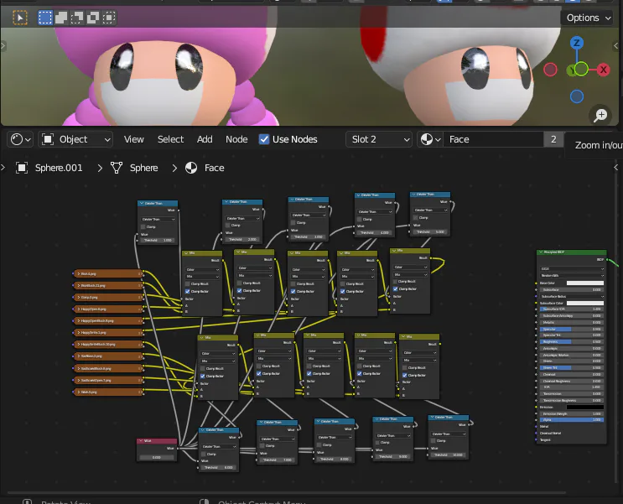Click the black Emission color swatch
This screenshot has width=623, height=504.
585,408
